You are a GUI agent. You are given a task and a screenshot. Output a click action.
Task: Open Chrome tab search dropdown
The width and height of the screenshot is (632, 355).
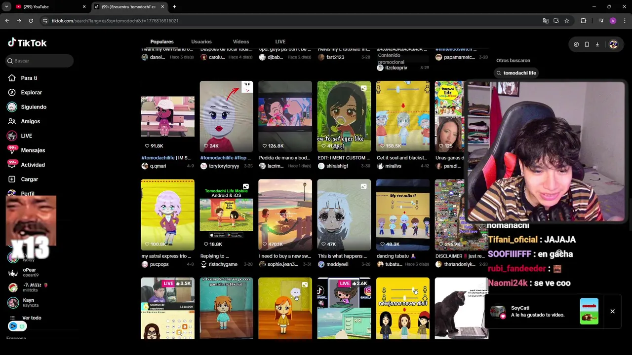point(6,7)
